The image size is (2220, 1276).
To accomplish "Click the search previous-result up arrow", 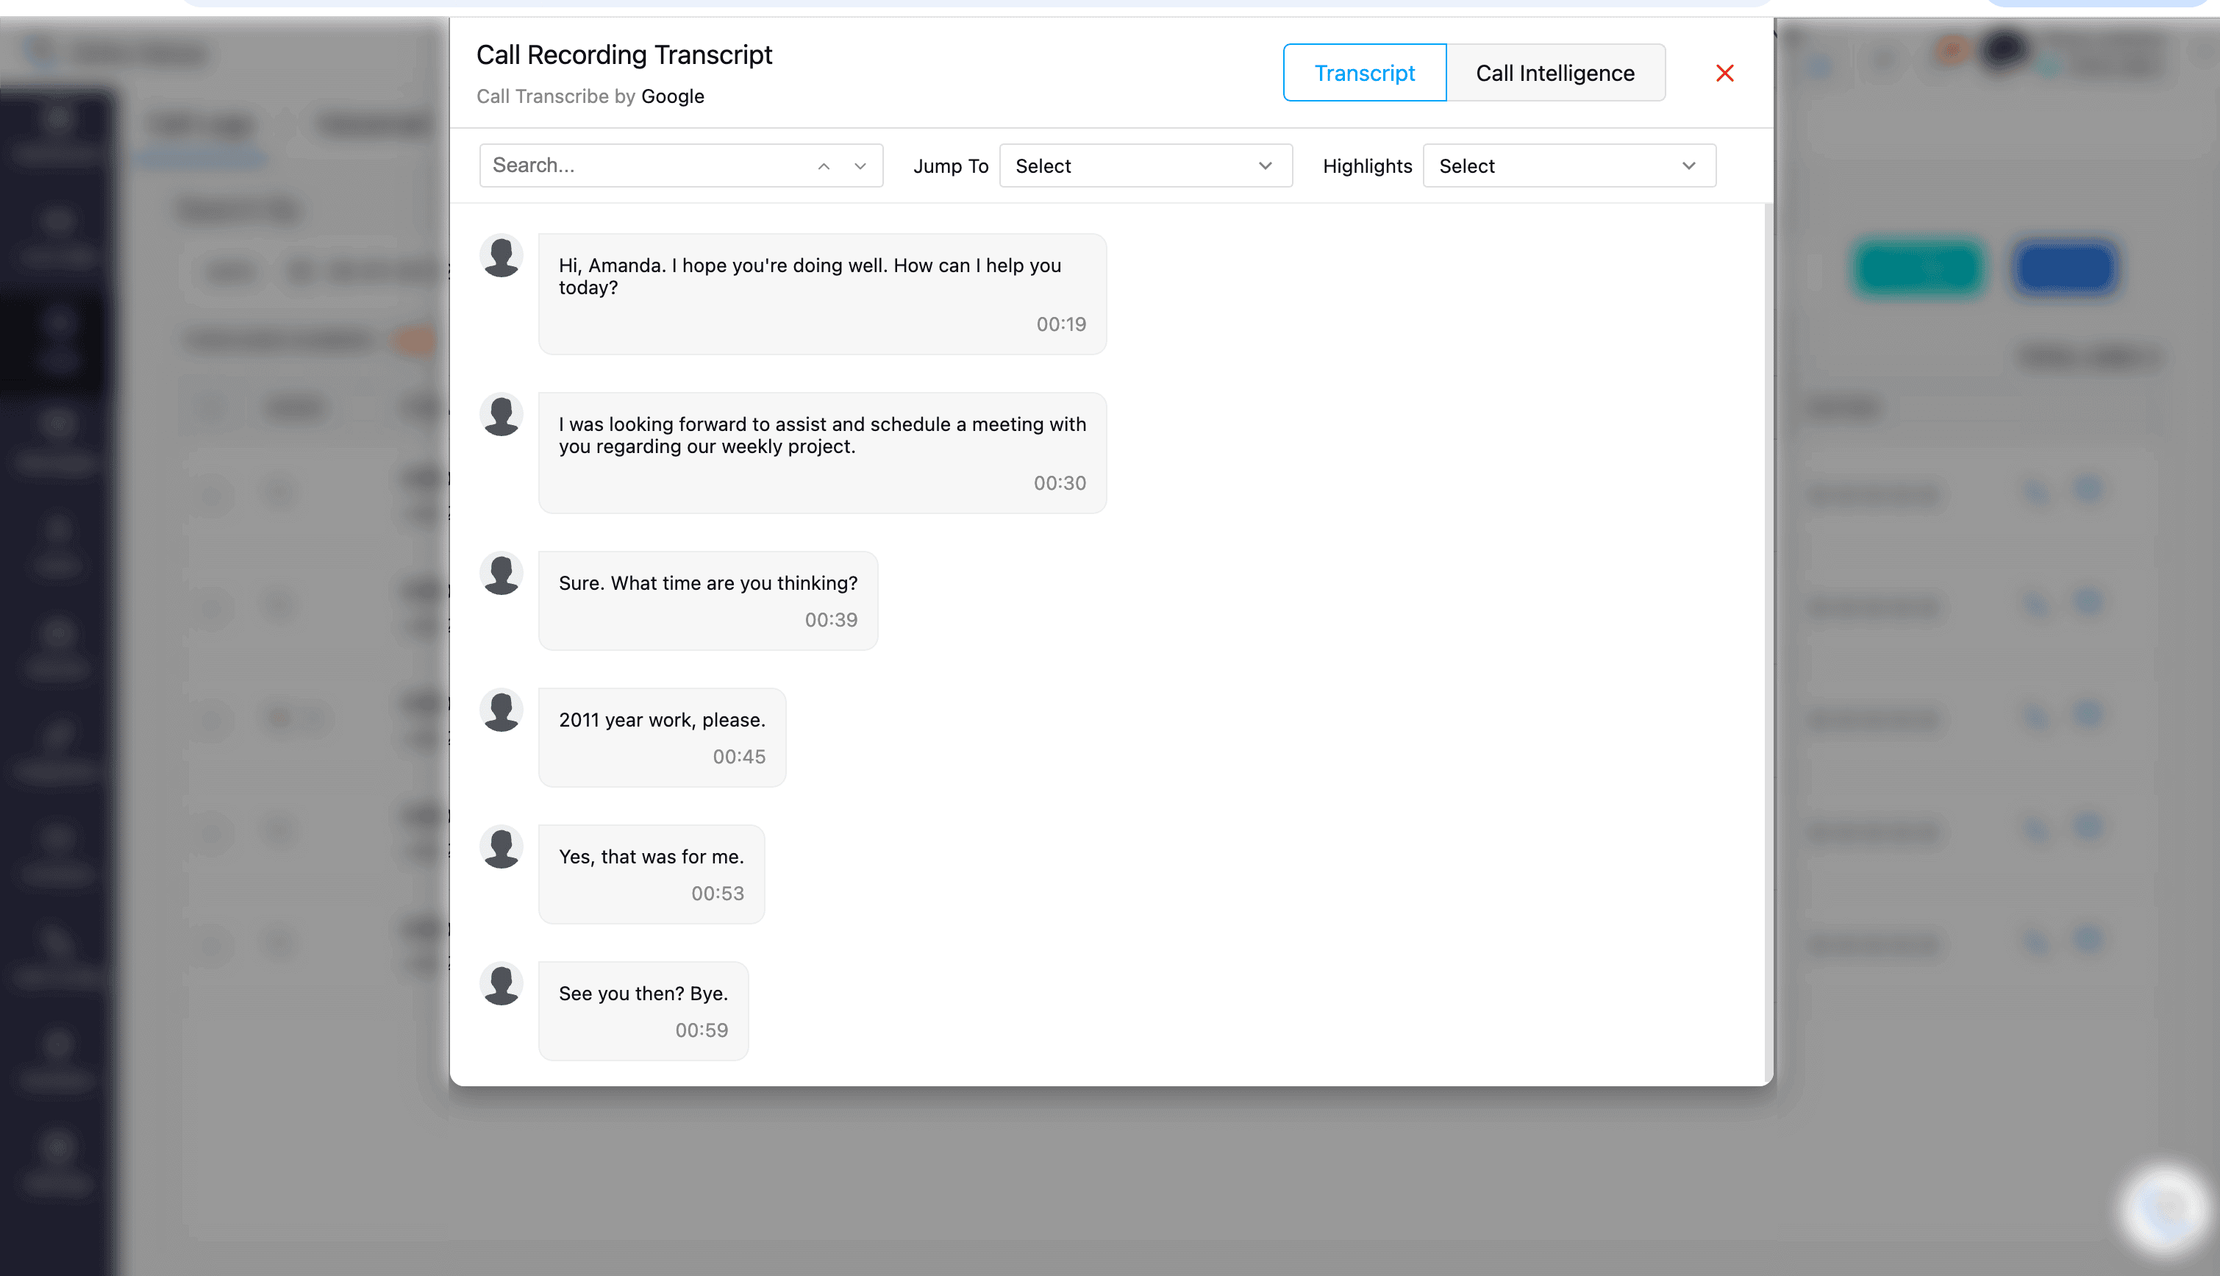I will pyautogui.click(x=824, y=166).
